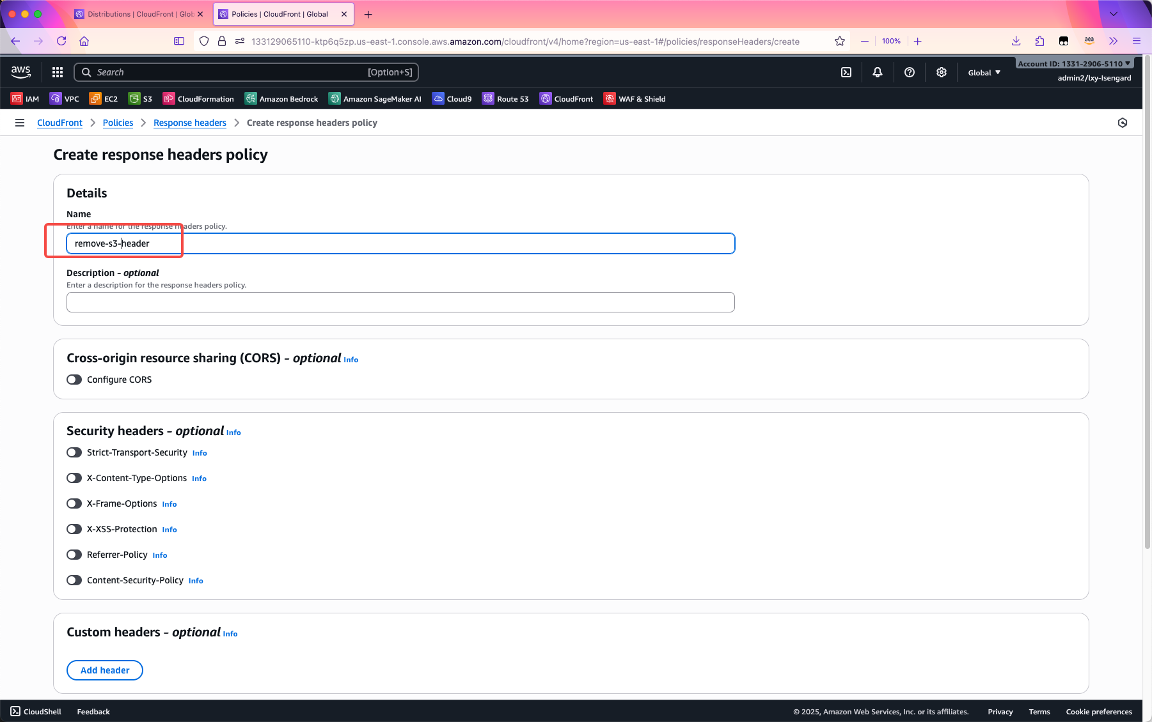Image resolution: width=1152 pixels, height=722 pixels.
Task: Open the notifications bell
Action: [x=877, y=72]
